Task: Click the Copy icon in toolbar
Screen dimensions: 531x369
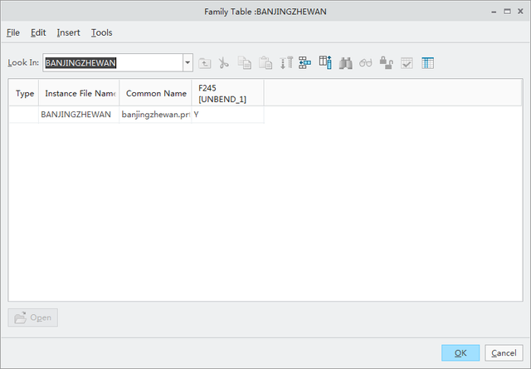Action: click(245, 63)
